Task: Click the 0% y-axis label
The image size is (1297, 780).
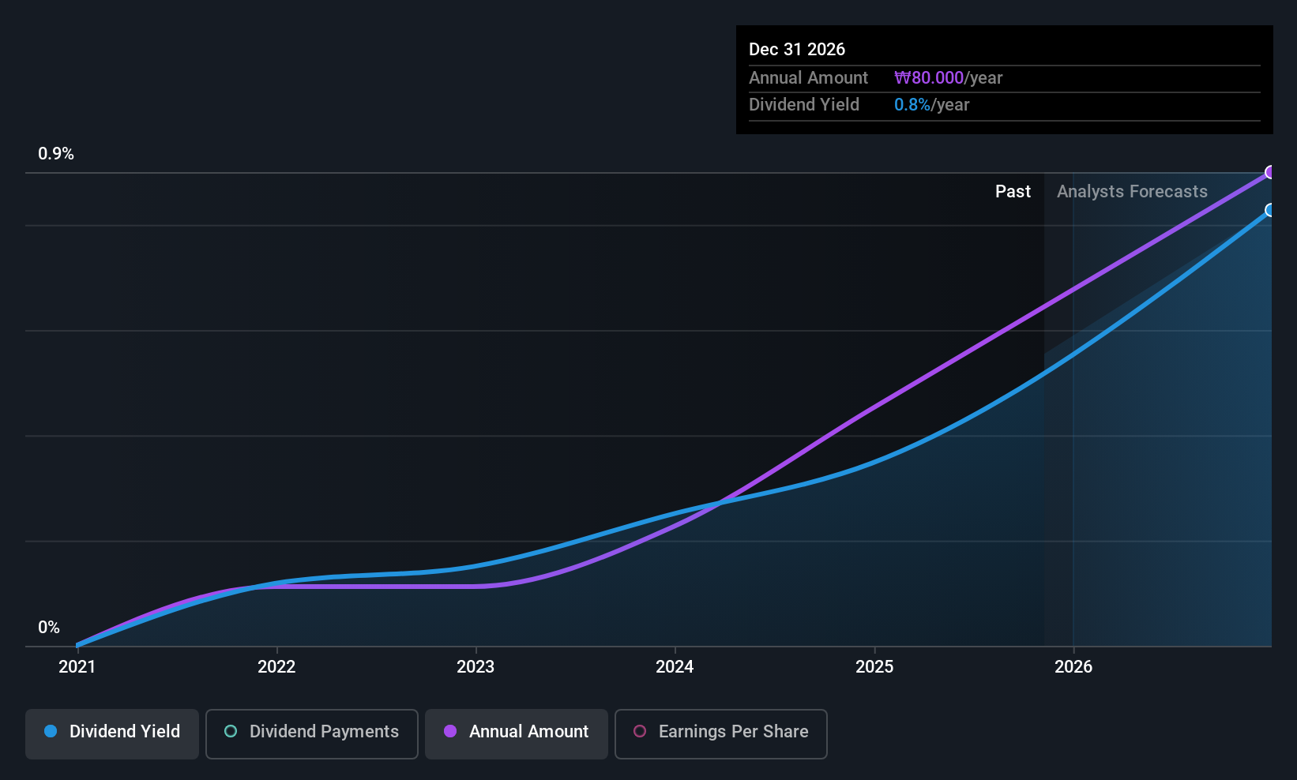Action: (x=49, y=628)
